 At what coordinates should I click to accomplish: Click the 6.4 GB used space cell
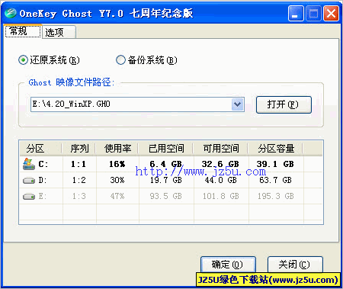pyautogui.click(x=166, y=164)
